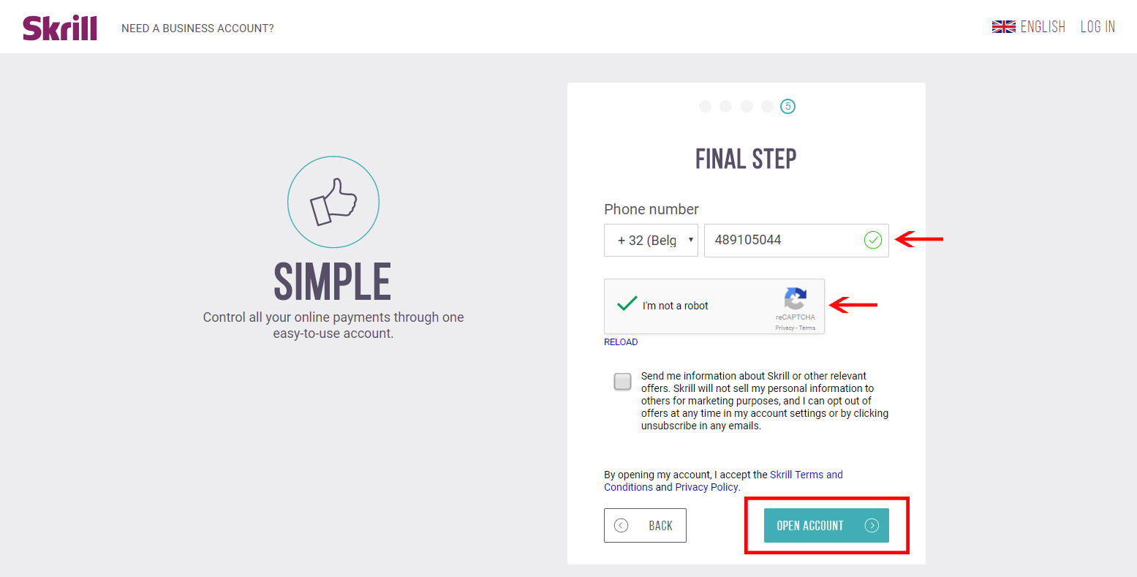The height and width of the screenshot is (577, 1137).
Task: Click the step 5 progress indicator
Action: point(787,107)
